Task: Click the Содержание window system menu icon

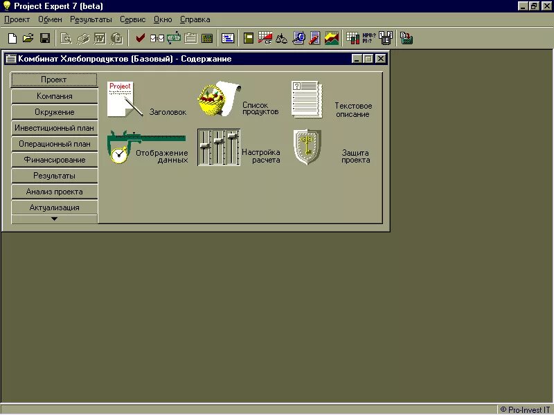Action: click(x=11, y=59)
